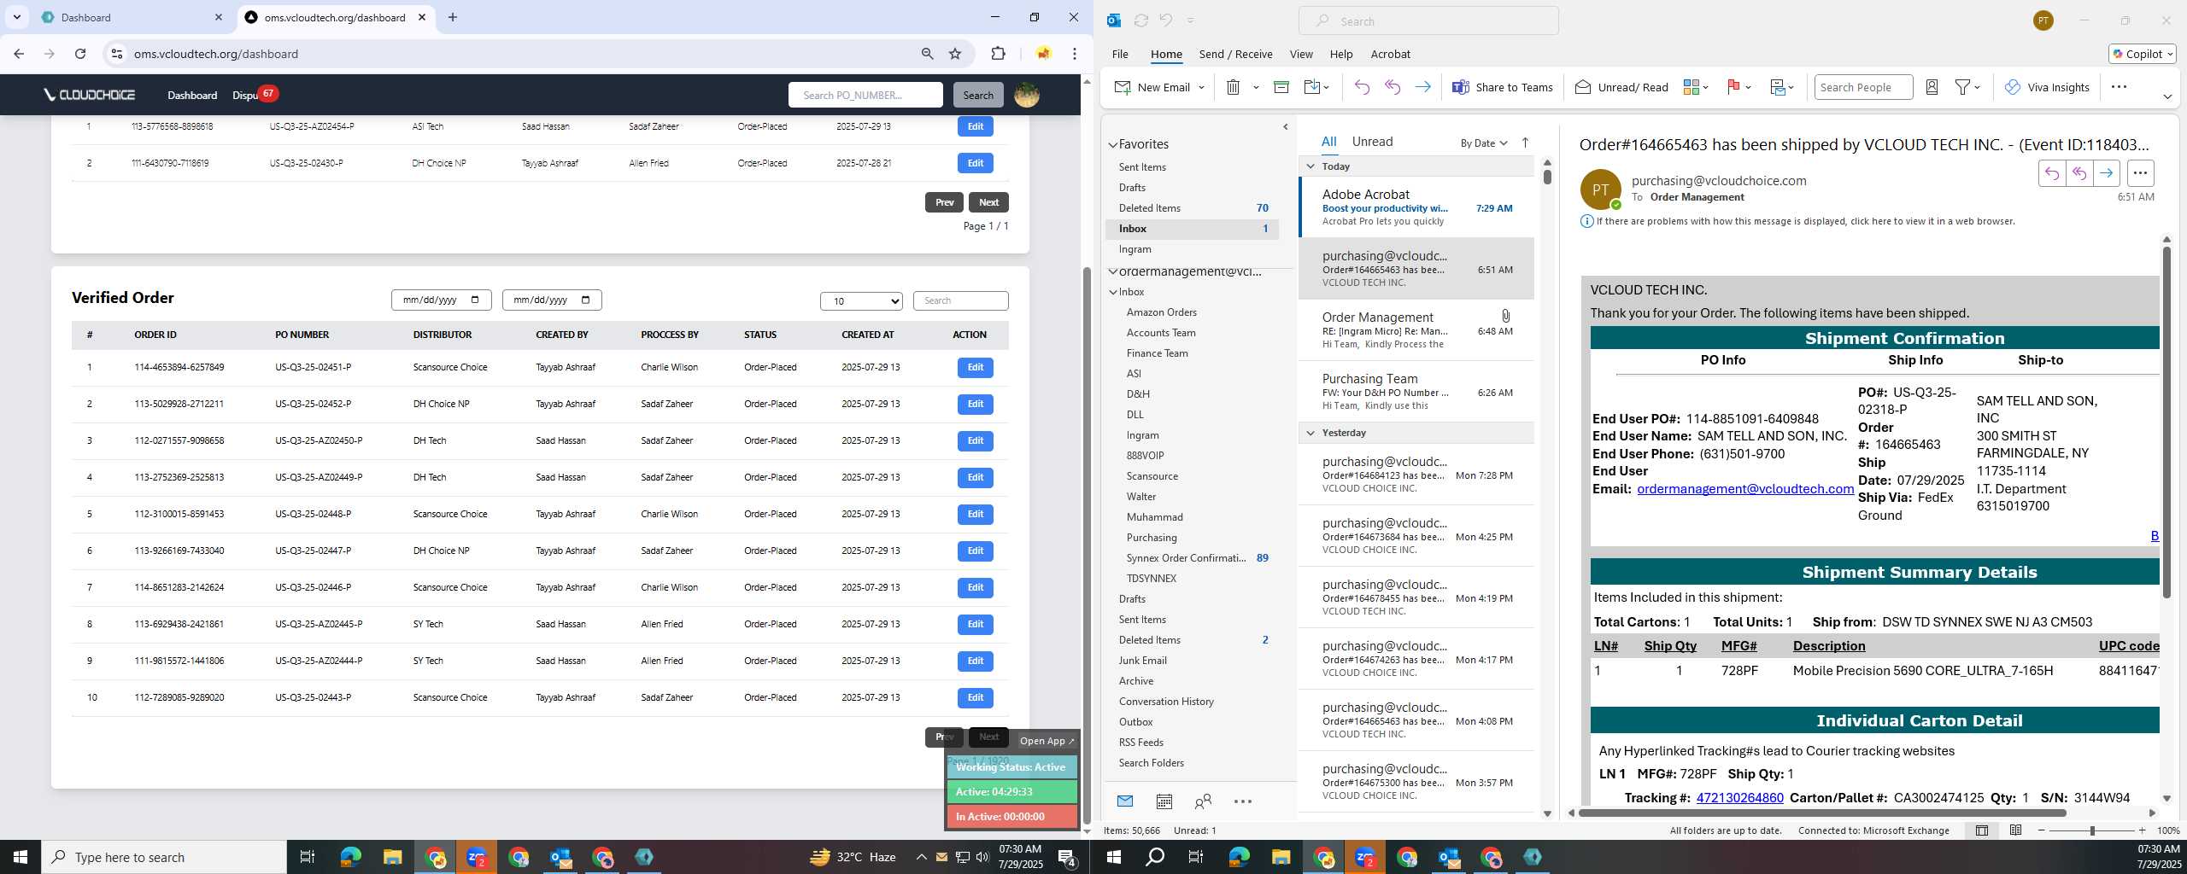Click the Search PO_NUMBER input field
2187x874 pixels.
pyautogui.click(x=865, y=95)
